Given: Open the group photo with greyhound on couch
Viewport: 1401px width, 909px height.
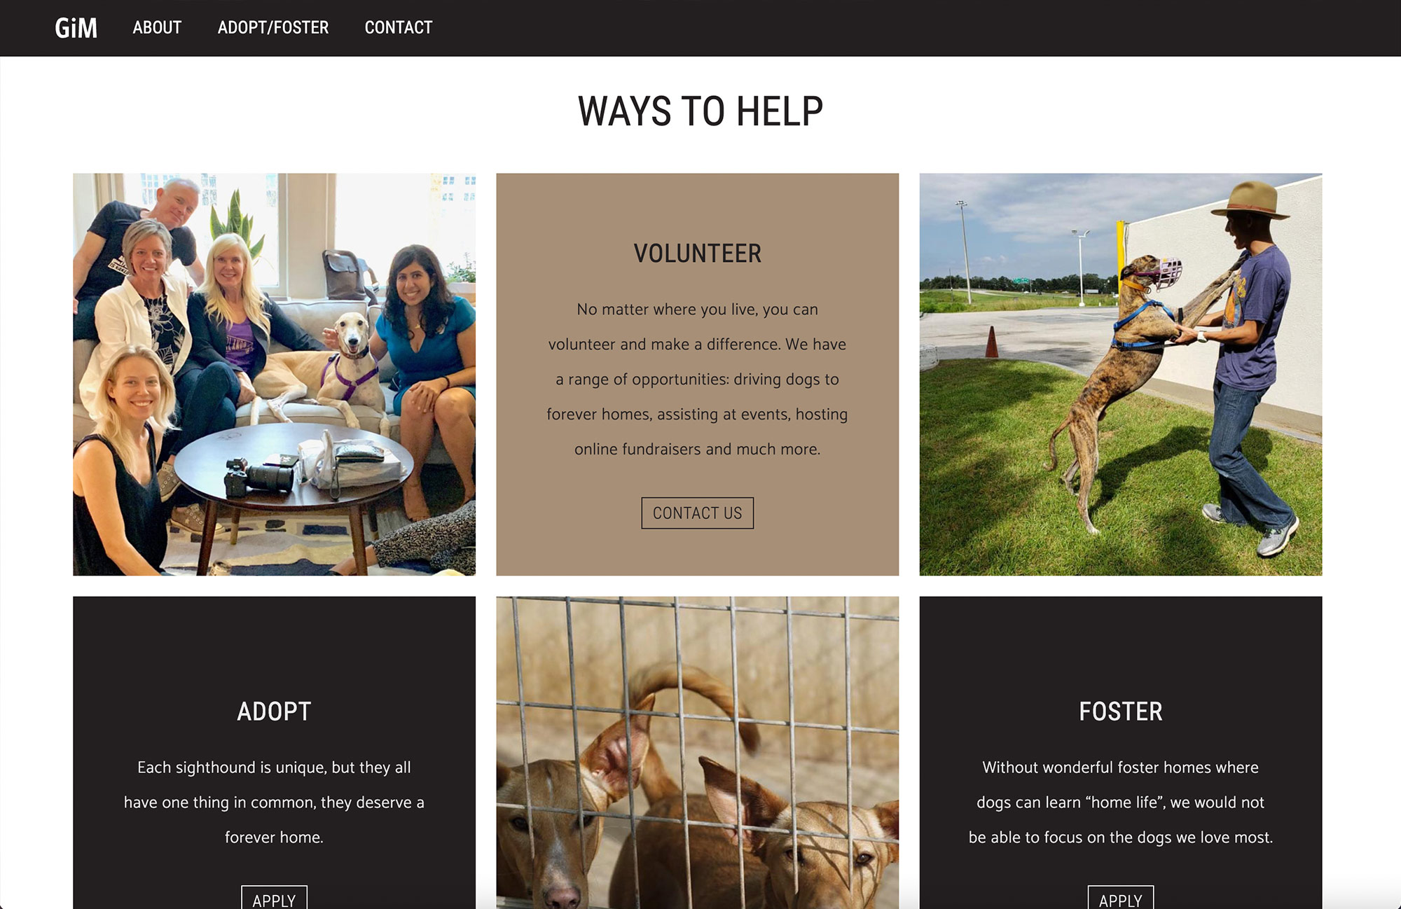Looking at the screenshot, I should pyautogui.click(x=274, y=375).
